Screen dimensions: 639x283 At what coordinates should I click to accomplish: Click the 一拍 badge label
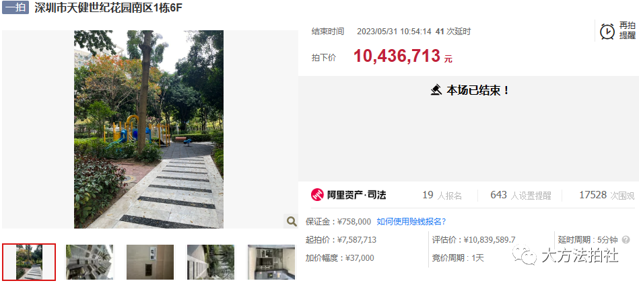coord(15,8)
